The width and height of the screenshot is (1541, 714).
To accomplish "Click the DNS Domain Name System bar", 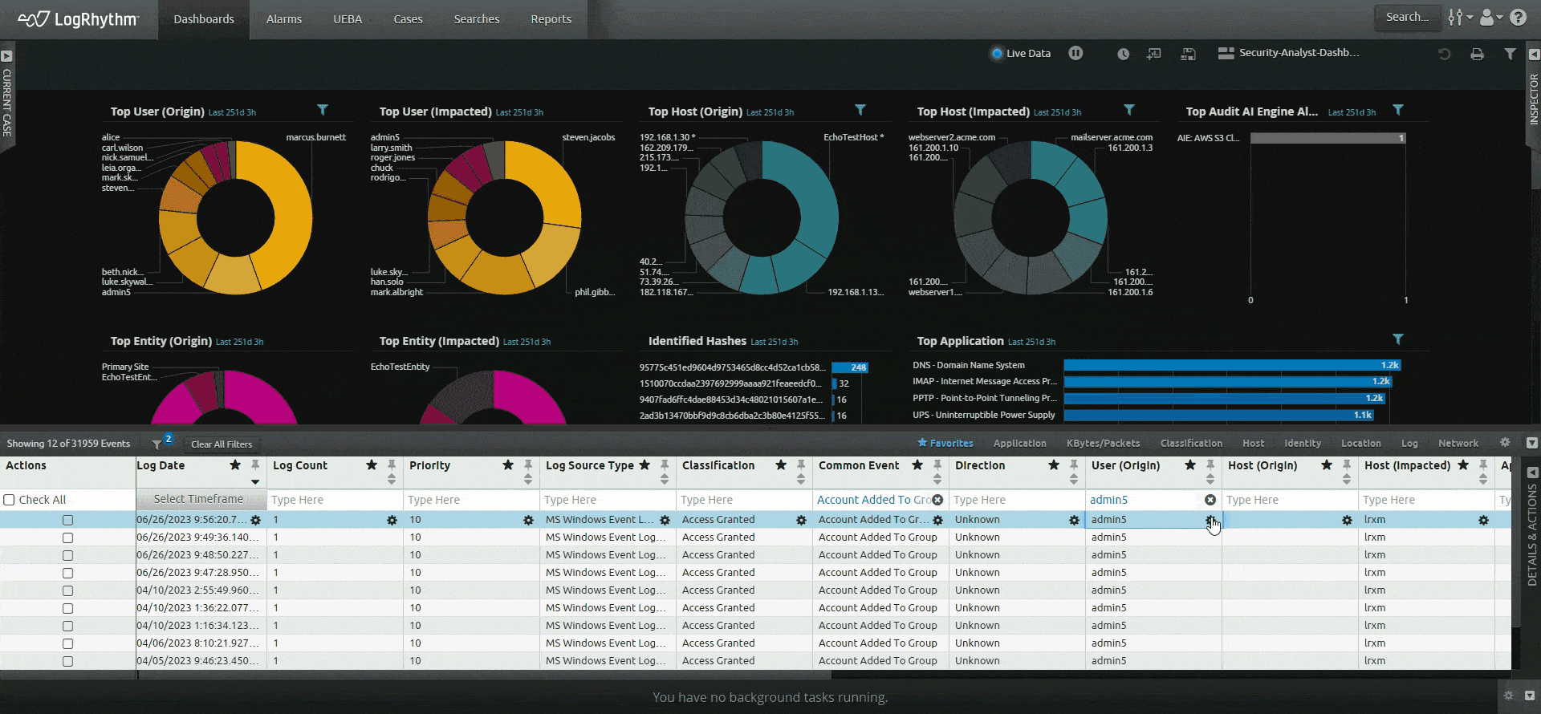I will [1230, 365].
